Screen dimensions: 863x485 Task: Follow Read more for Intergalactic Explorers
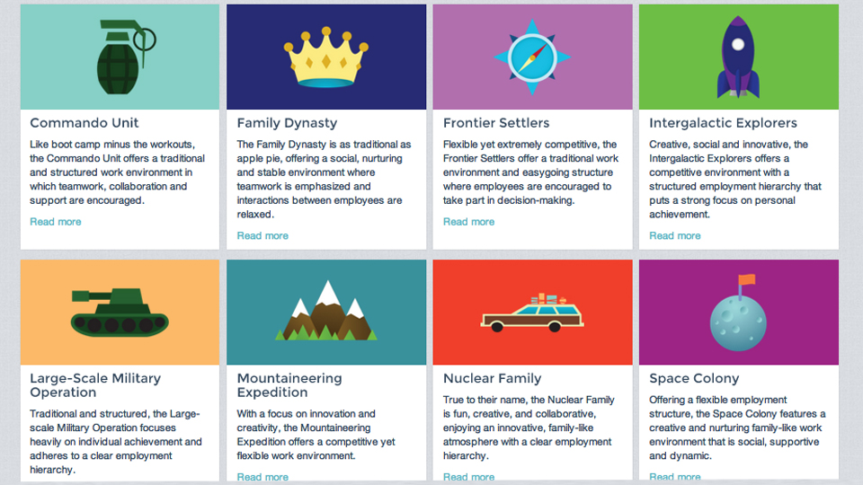pyautogui.click(x=674, y=236)
